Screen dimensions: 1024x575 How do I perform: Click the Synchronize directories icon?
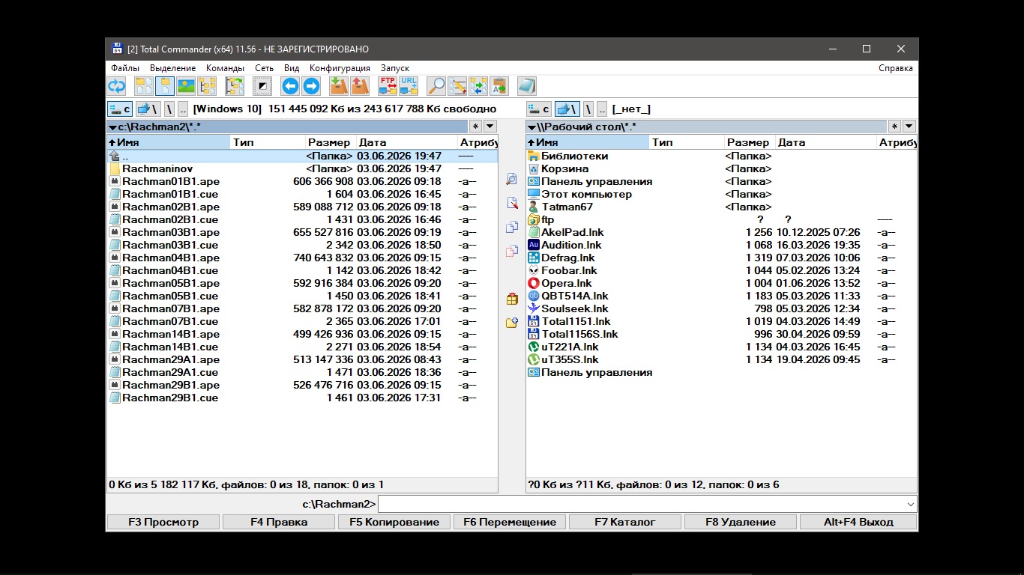(x=478, y=86)
